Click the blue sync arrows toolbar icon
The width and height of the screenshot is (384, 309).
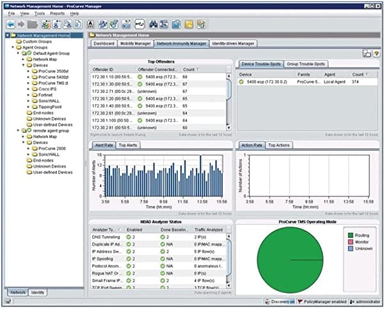[x=103, y=24]
